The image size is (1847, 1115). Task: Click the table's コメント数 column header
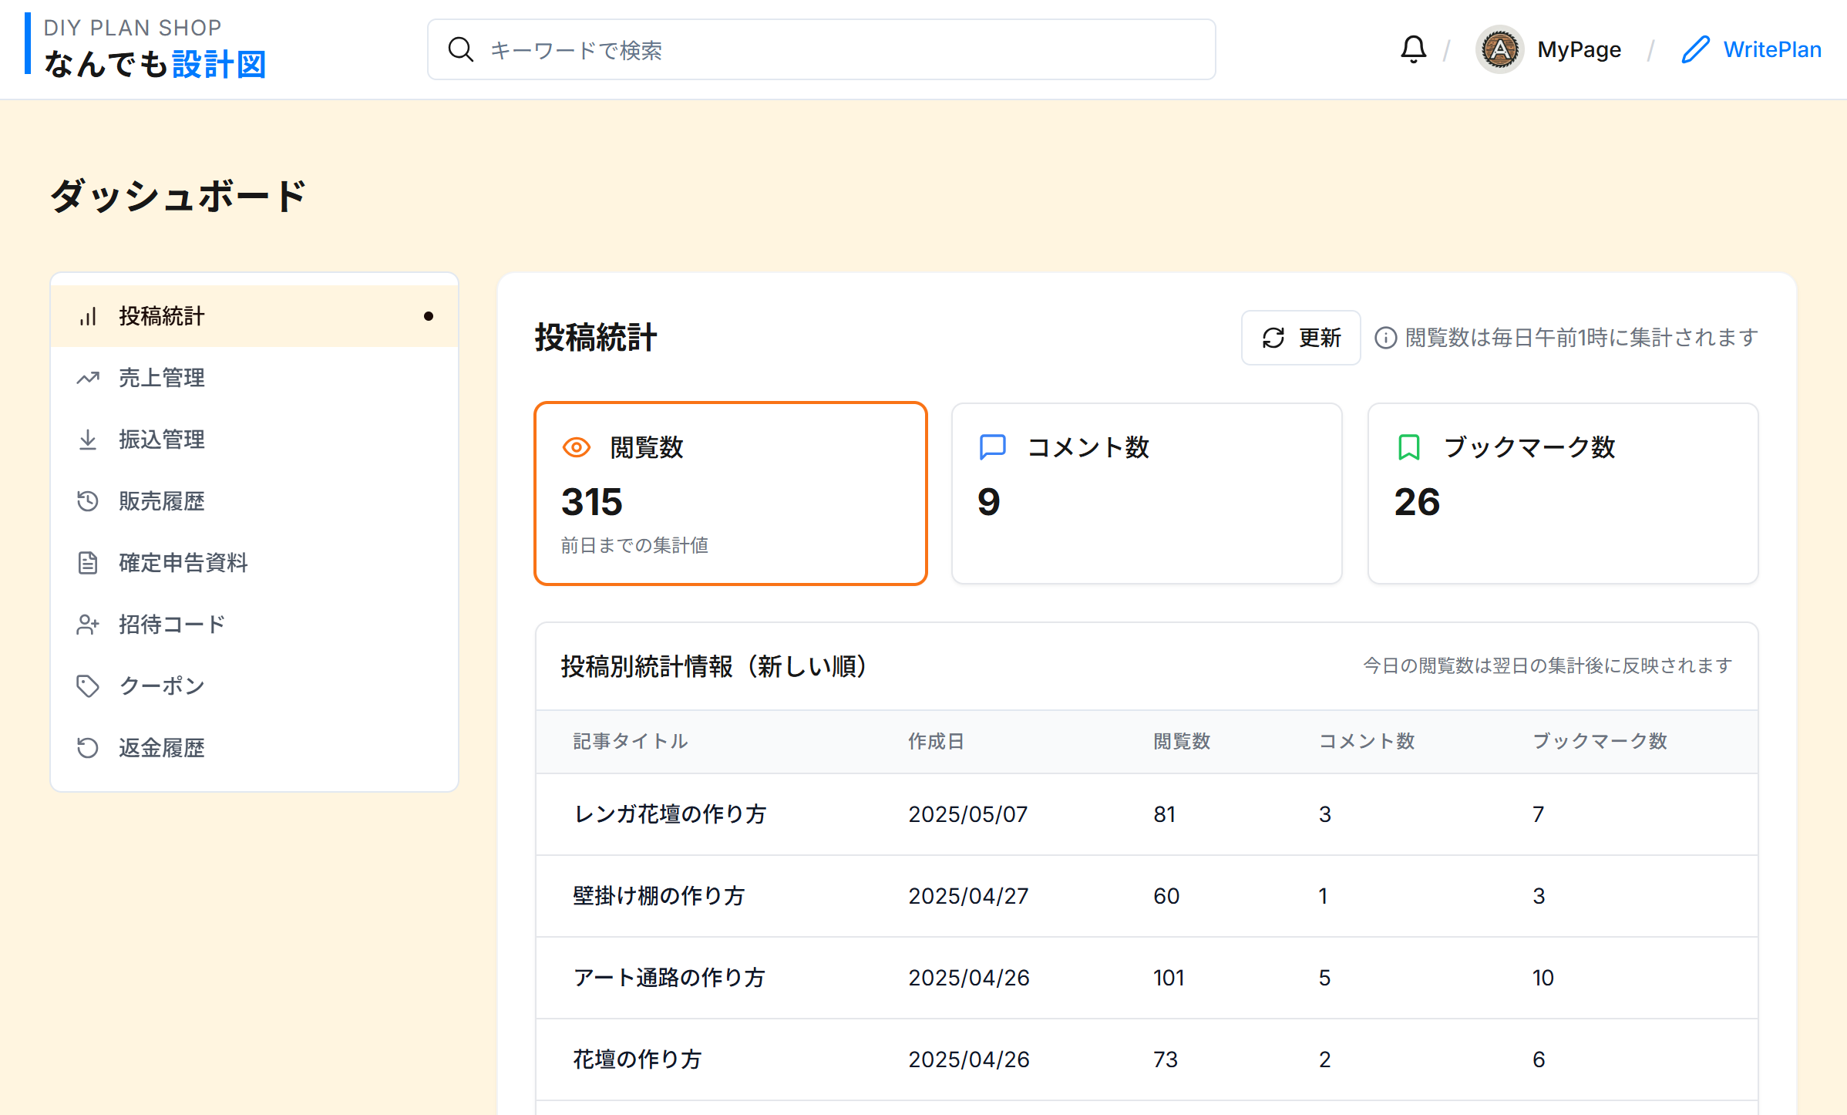1367,742
